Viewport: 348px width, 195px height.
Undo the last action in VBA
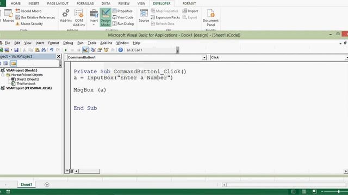tap(52, 50)
